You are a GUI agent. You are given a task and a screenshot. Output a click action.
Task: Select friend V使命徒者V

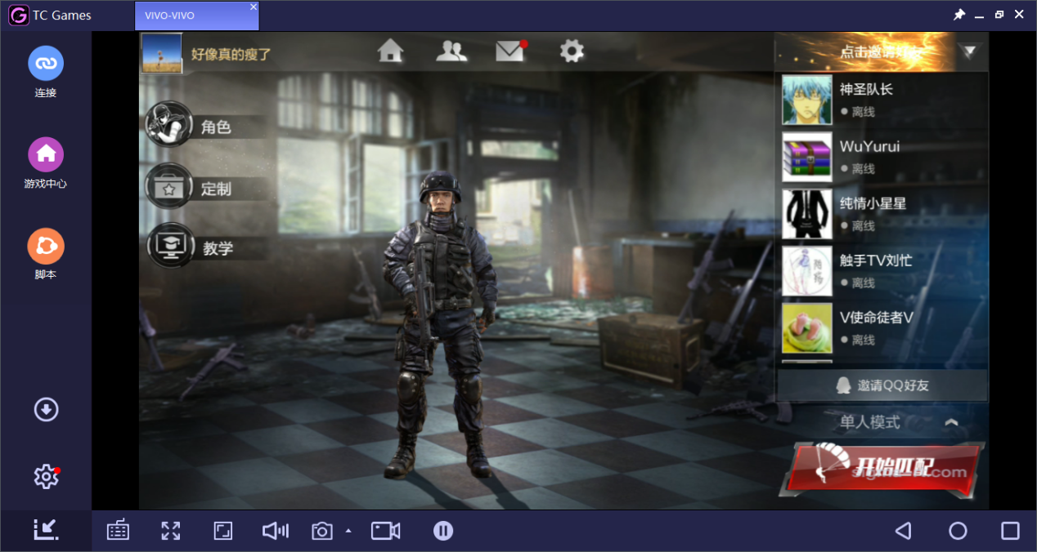(882, 328)
